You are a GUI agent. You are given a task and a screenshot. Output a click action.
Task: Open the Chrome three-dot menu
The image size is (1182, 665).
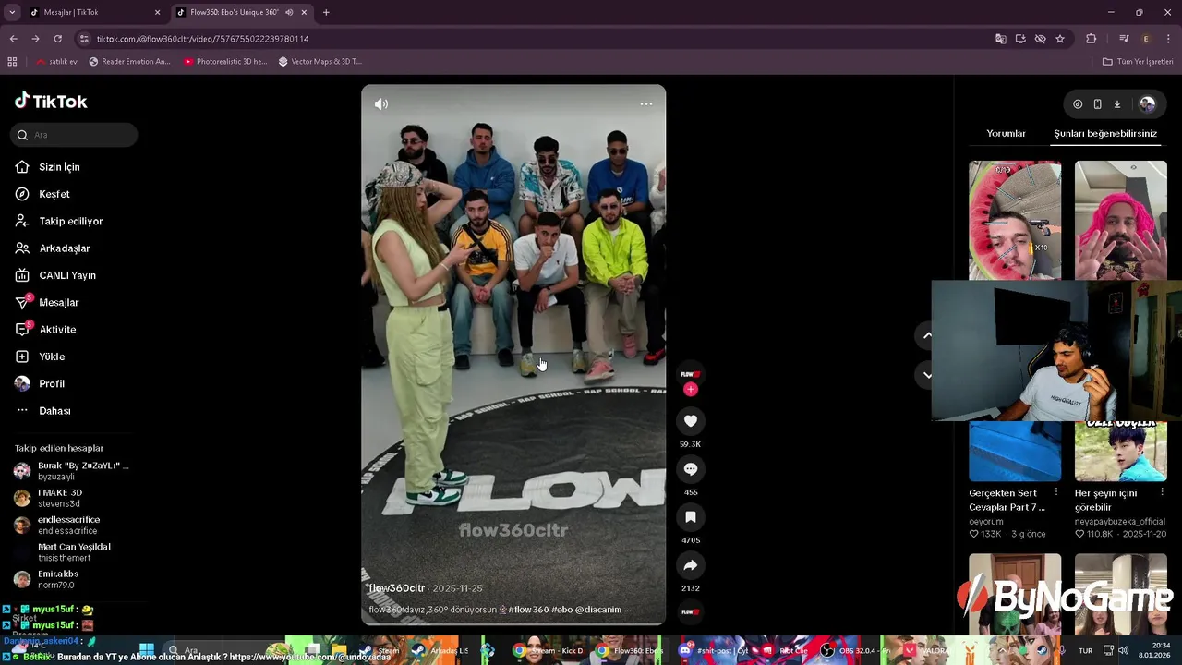click(x=1169, y=39)
